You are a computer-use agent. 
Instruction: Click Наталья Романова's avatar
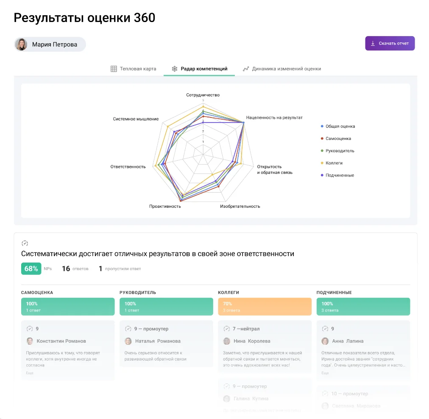[x=128, y=341]
